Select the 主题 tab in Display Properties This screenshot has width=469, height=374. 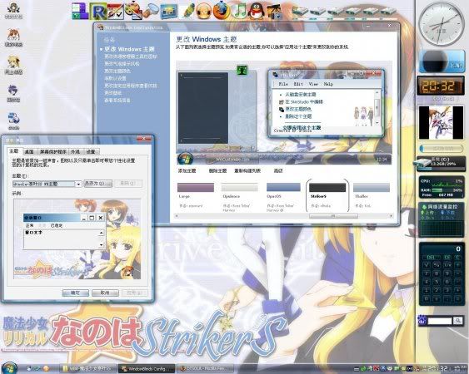coord(14,151)
